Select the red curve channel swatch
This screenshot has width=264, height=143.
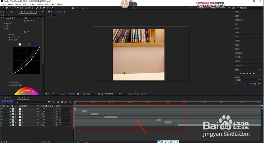point(24,44)
